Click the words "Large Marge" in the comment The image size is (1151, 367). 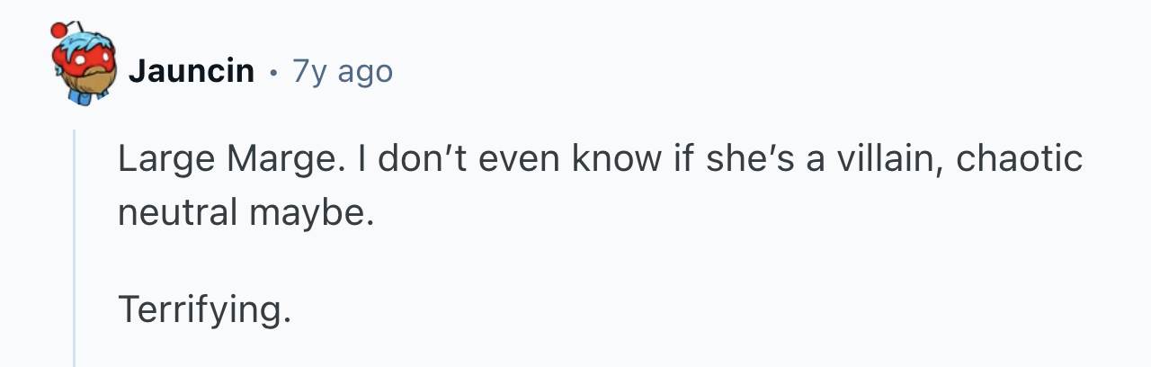[x=226, y=160]
